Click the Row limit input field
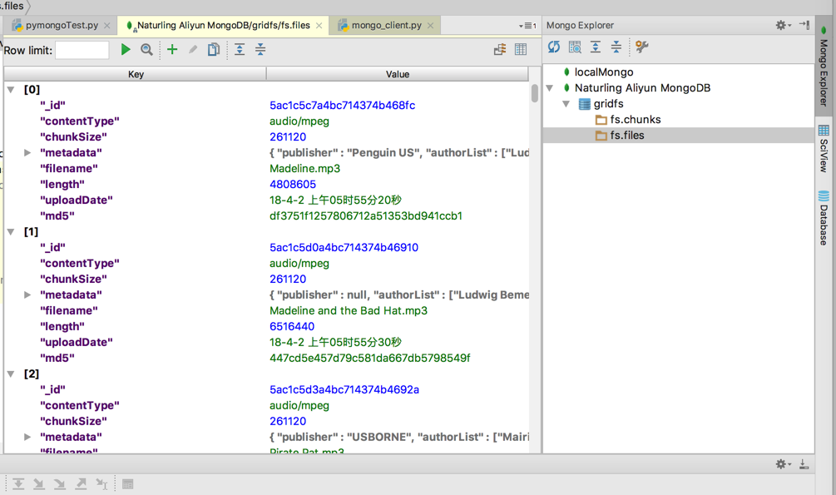The height and width of the screenshot is (495, 836). click(x=82, y=50)
